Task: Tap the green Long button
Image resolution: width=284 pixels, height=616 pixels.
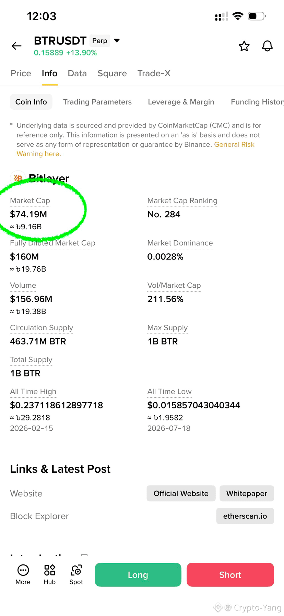Action: click(x=138, y=575)
